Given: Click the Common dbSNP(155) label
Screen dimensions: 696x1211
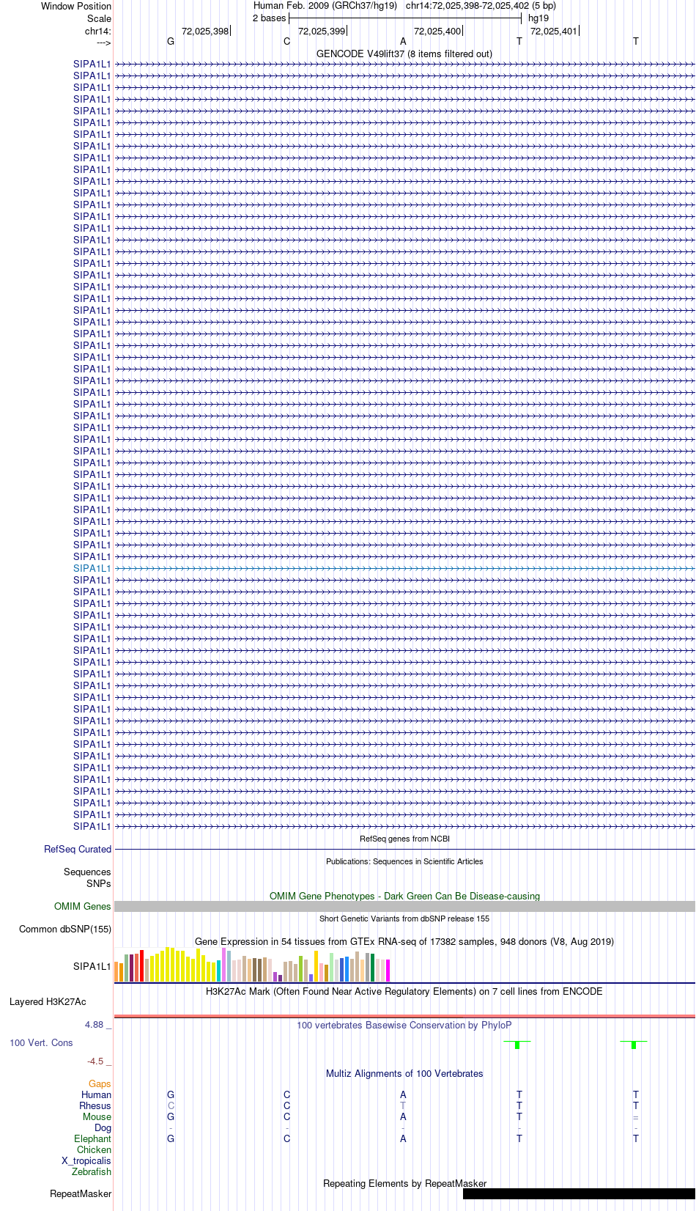Looking at the screenshot, I should pyautogui.click(x=65, y=929).
